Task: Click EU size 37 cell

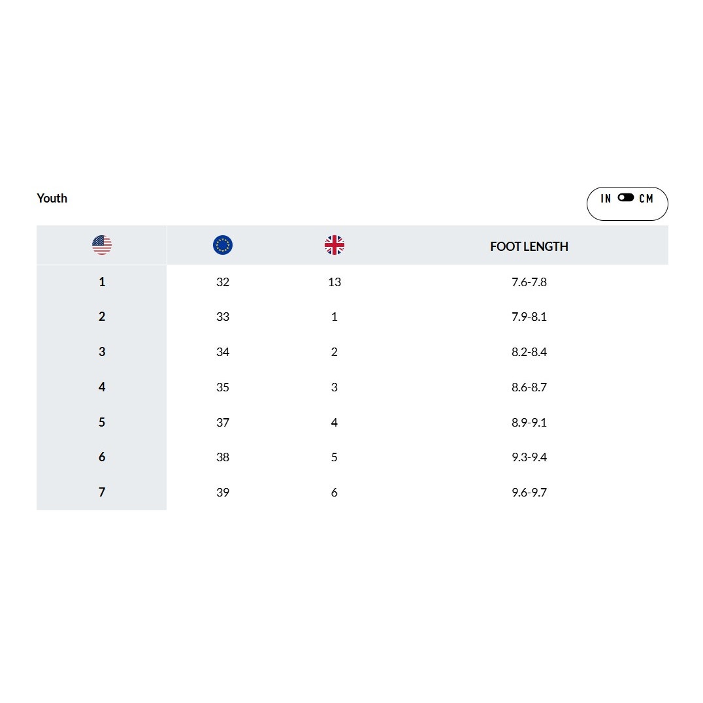Action: [222, 422]
